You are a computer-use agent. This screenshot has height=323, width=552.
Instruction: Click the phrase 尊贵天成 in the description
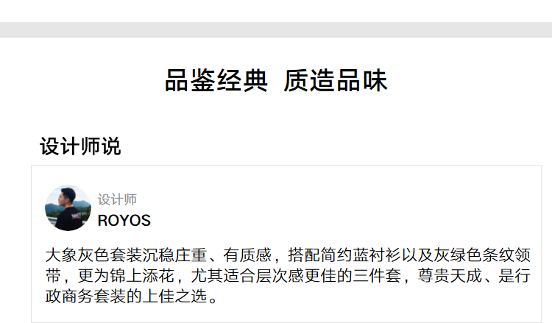(x=450, y=275)
